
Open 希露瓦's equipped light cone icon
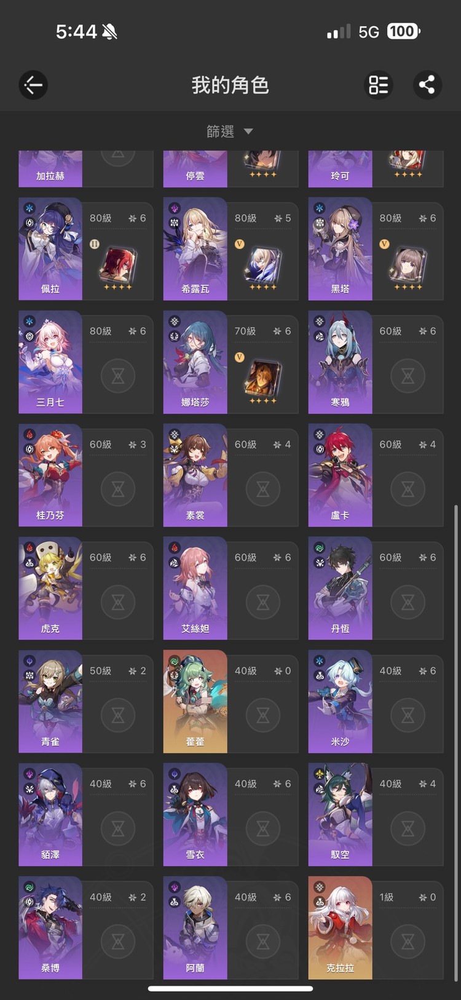pyautogui.click(x=263, y=265)
